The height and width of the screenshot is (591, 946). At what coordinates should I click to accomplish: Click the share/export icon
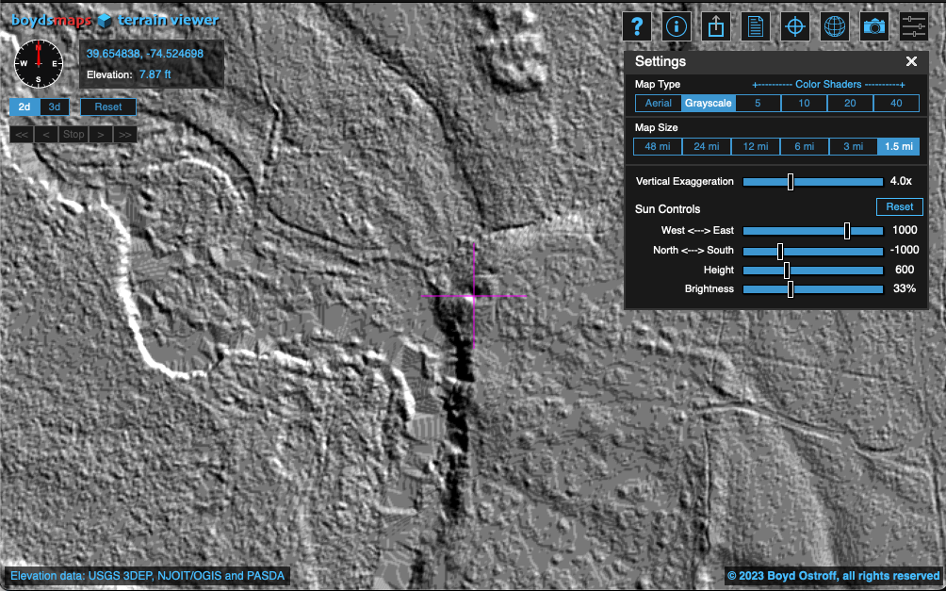[x=715, y=26]
